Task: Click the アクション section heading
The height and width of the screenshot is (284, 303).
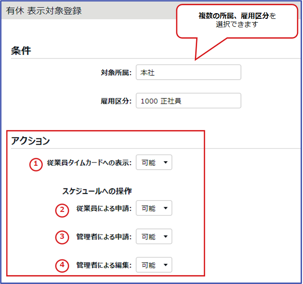Action: click(x=30, y=141)
